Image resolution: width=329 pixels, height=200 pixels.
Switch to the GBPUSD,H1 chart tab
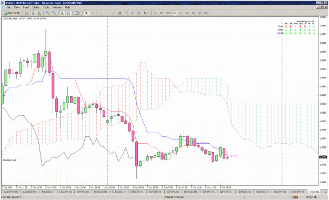coord(244,192)
